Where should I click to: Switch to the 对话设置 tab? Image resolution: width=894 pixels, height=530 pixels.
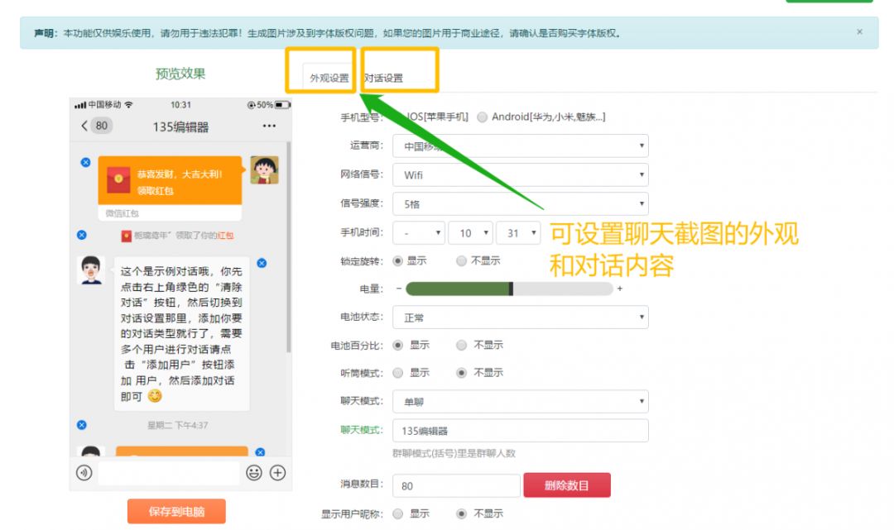384,78
